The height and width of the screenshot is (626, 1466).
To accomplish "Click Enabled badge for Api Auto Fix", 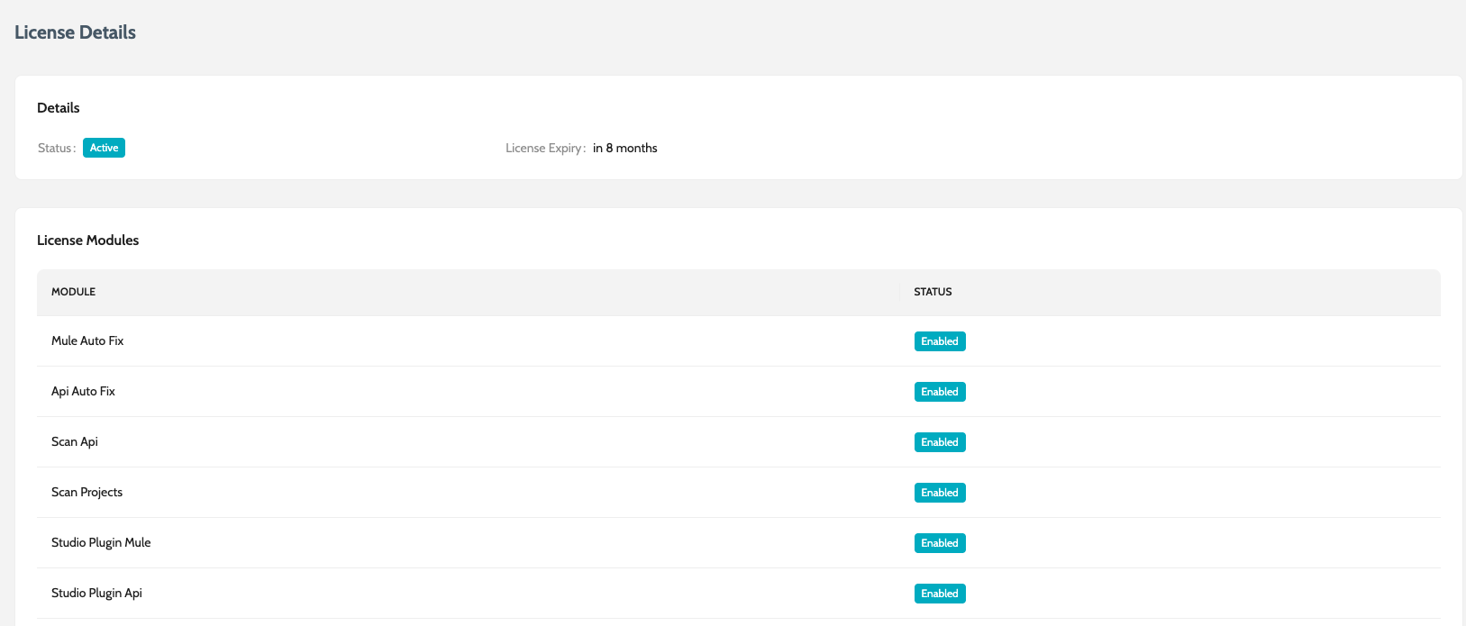I will [x=939, y=392].
